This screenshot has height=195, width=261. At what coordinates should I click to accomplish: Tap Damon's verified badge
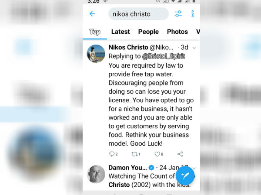click(x=151, y=168)
